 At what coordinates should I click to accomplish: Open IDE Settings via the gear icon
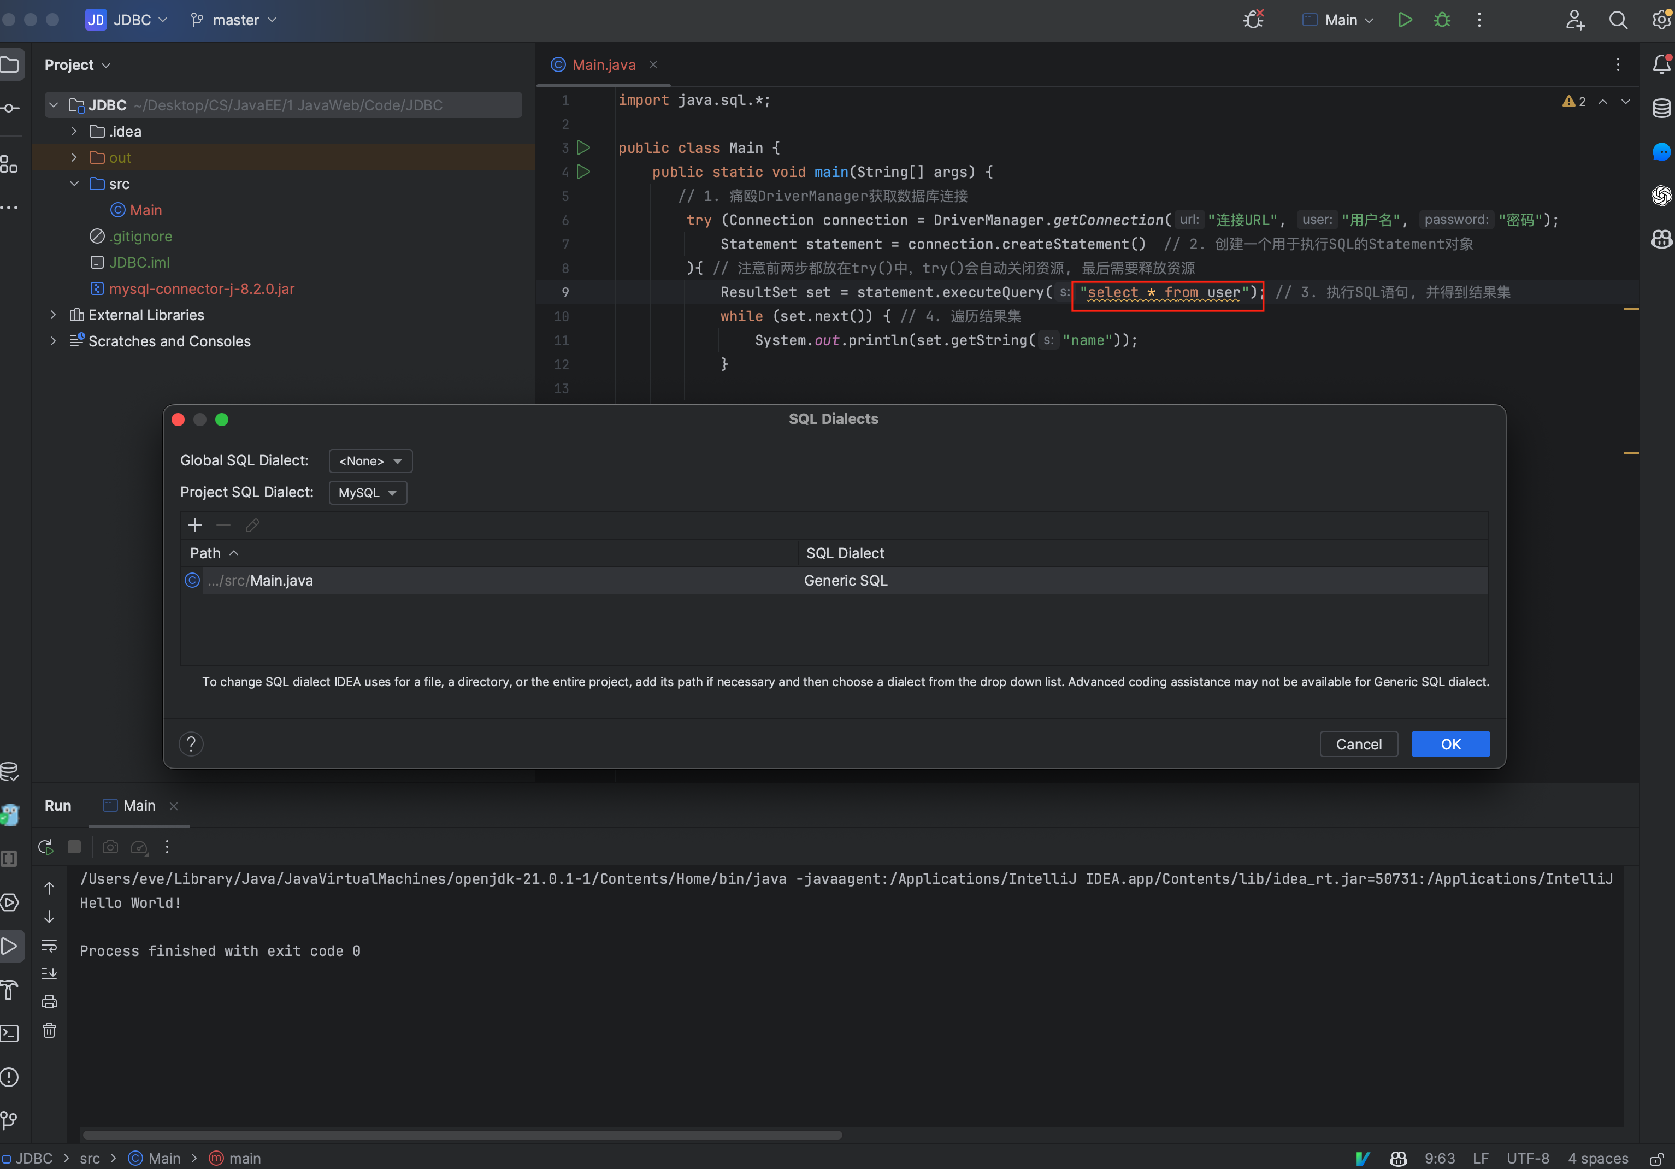1661,20
